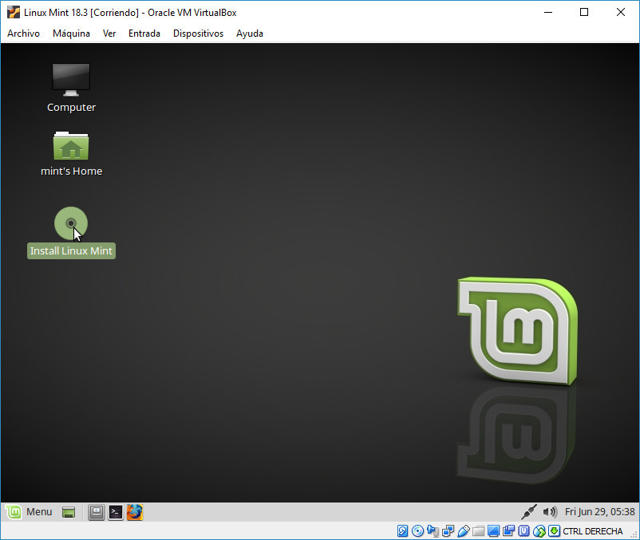Open the sound volume tray icon
Viewport: 640px width, 540px height.
coord(550,512)
